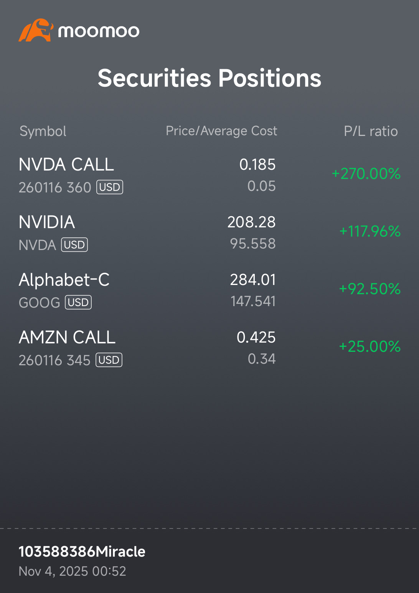Select the AMZN CALL position
This screenshot has width=419, height=593.
67,338
